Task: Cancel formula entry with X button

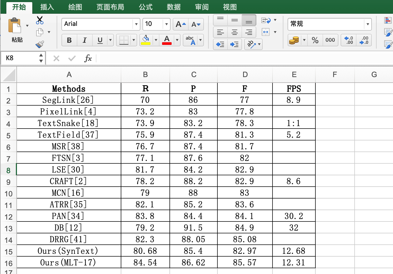Action: pos(56,58)
